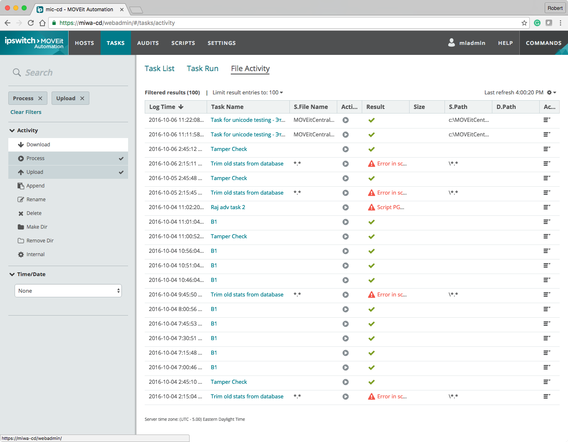
Task: Click process icon in 11:11:58 unicode task row
Action: pos(346,135)
